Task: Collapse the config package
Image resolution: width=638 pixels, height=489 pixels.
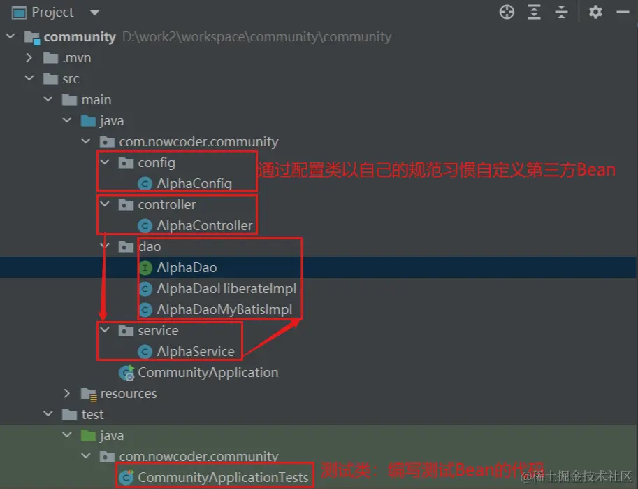Action: point(105,162)
